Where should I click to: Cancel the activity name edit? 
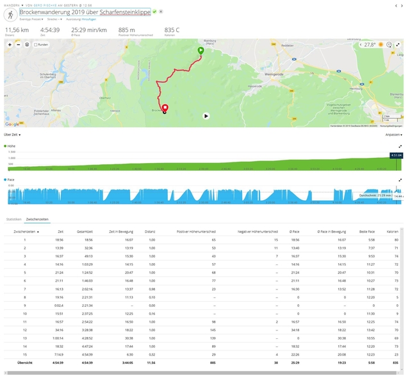coord(161,12)
